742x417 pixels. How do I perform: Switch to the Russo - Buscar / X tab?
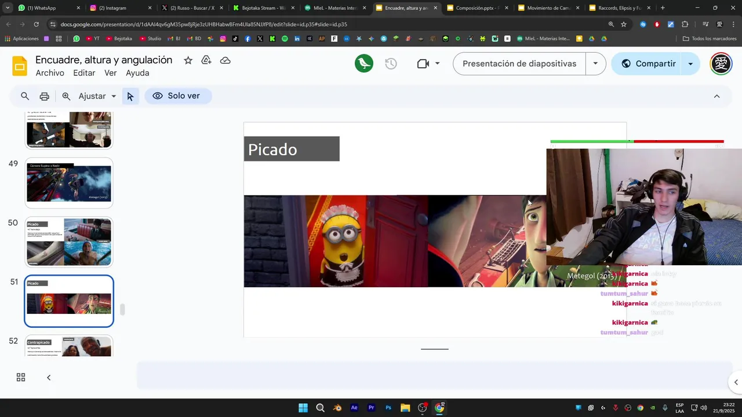192,8
